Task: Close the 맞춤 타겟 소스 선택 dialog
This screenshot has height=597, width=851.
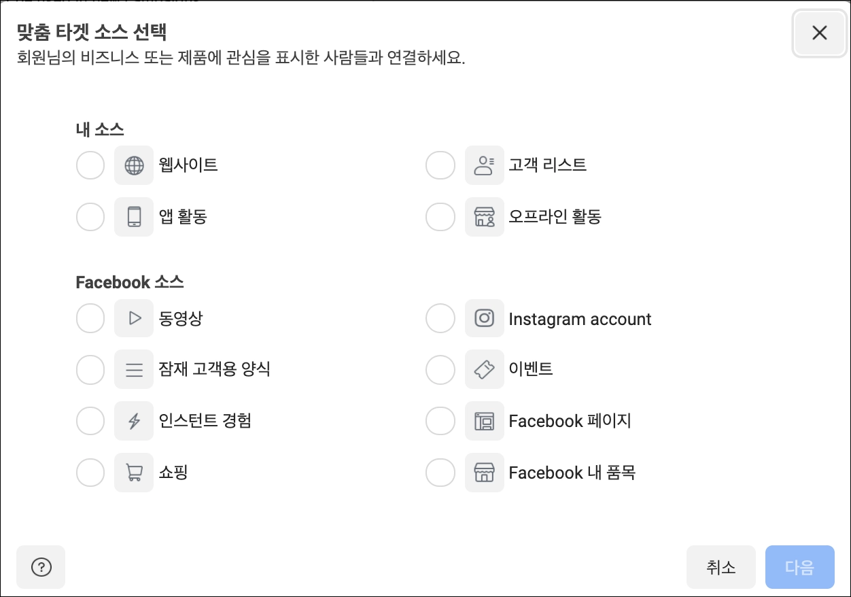Action: pyautogui.click(x=819, y=33)
